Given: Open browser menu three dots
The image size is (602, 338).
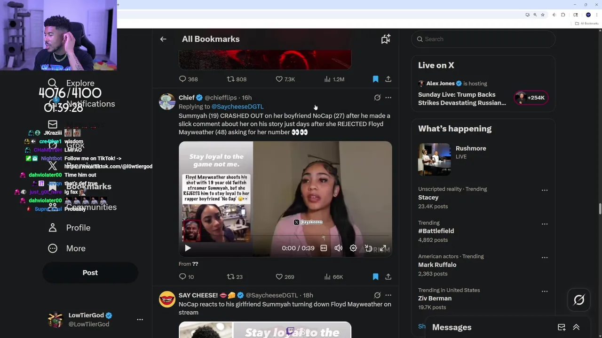Looking at the screenshot, I should pos(597,15).
